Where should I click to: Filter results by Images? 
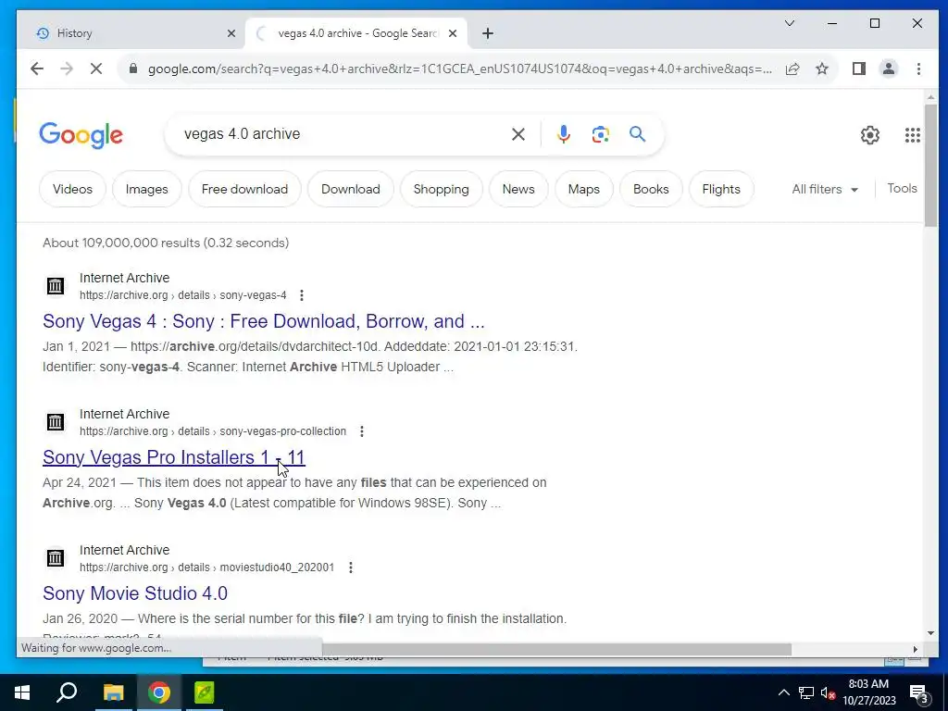tap(147, 189)
